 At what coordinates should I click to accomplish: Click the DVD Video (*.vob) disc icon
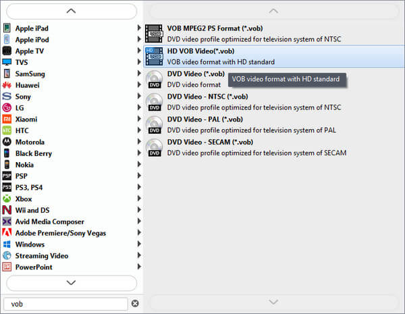154,79
